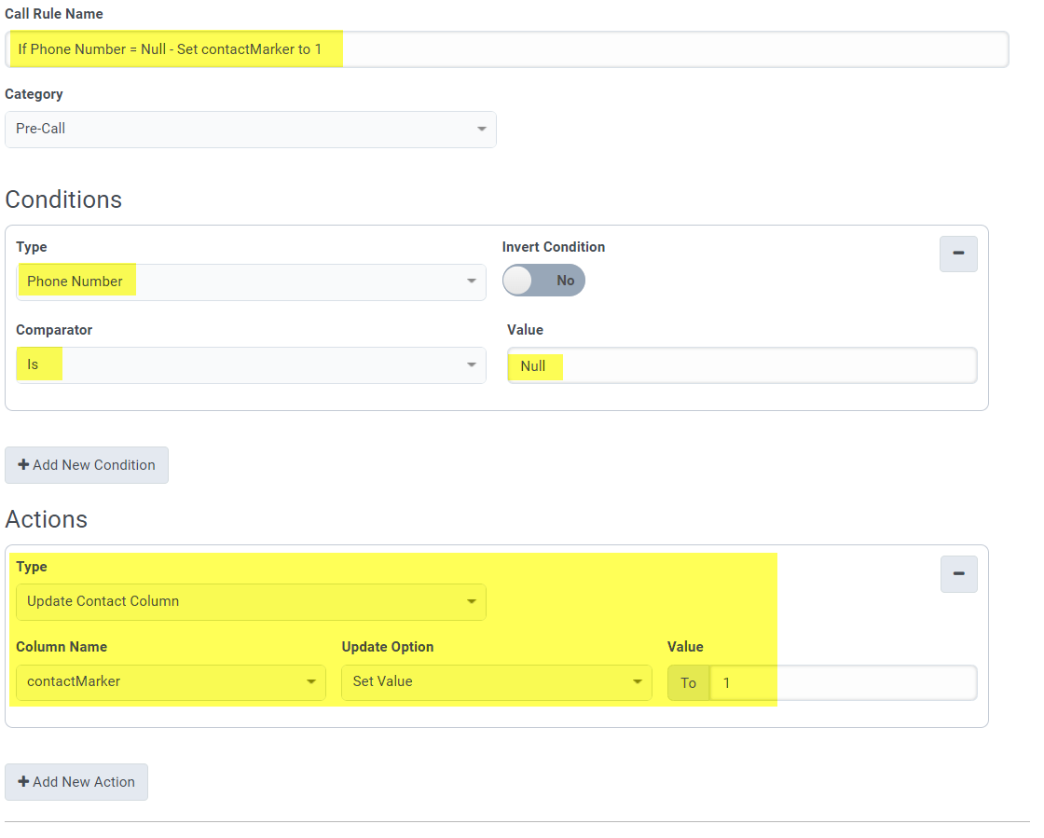The image size is (1044, 838).
Task: Open the Update Option dropdown (Set Value)
Action: click(x=496, y=682)
